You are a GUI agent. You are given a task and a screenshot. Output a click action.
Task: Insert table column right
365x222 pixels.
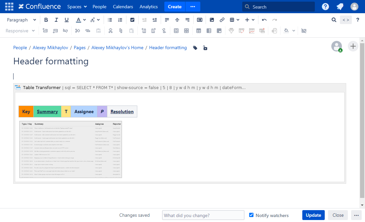coord(154,31)
